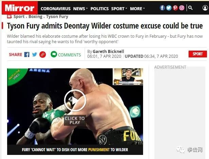Go to the POLITICS section

point(100,8)
